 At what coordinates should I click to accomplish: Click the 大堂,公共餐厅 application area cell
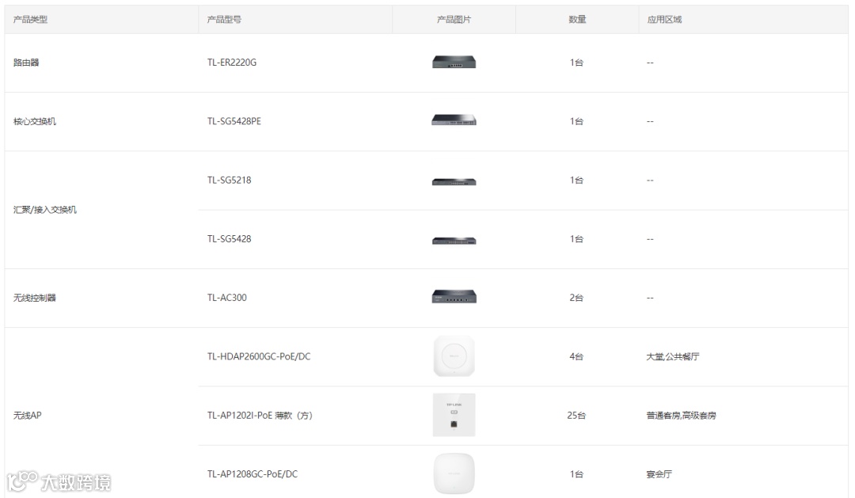(673, 357)
